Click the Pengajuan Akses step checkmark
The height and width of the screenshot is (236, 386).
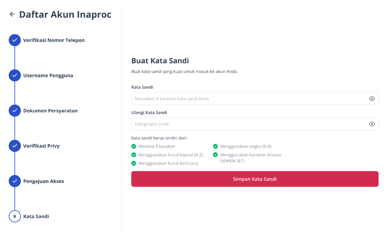[15, 181]
